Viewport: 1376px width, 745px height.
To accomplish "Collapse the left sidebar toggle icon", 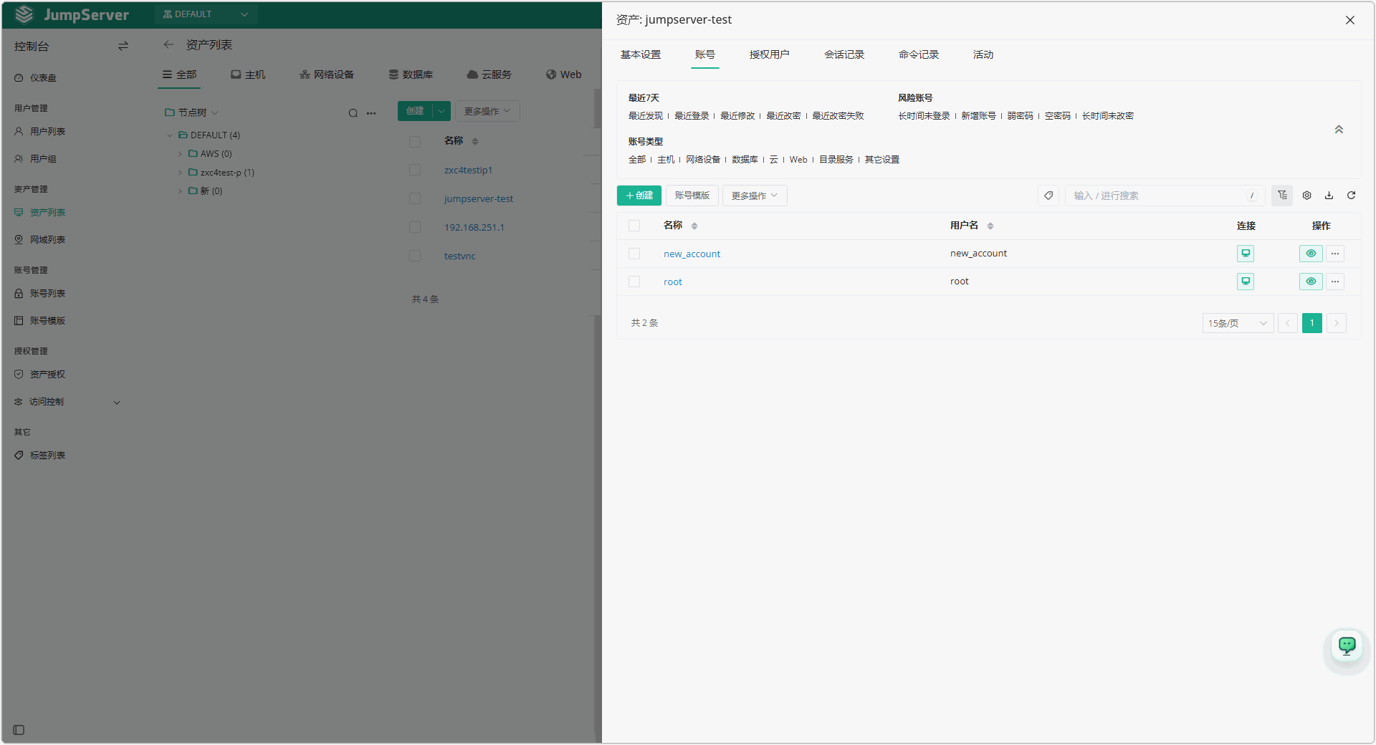I will [19, 730].
